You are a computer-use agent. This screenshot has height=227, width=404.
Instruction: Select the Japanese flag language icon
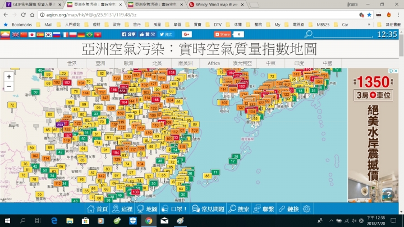32,35
